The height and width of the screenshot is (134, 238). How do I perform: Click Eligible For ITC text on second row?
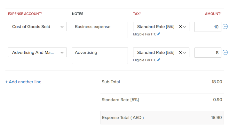[x=145, y=60]
